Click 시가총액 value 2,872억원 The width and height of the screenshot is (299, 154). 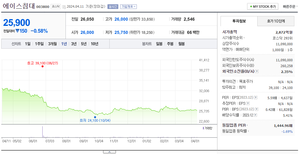point(284,32)
